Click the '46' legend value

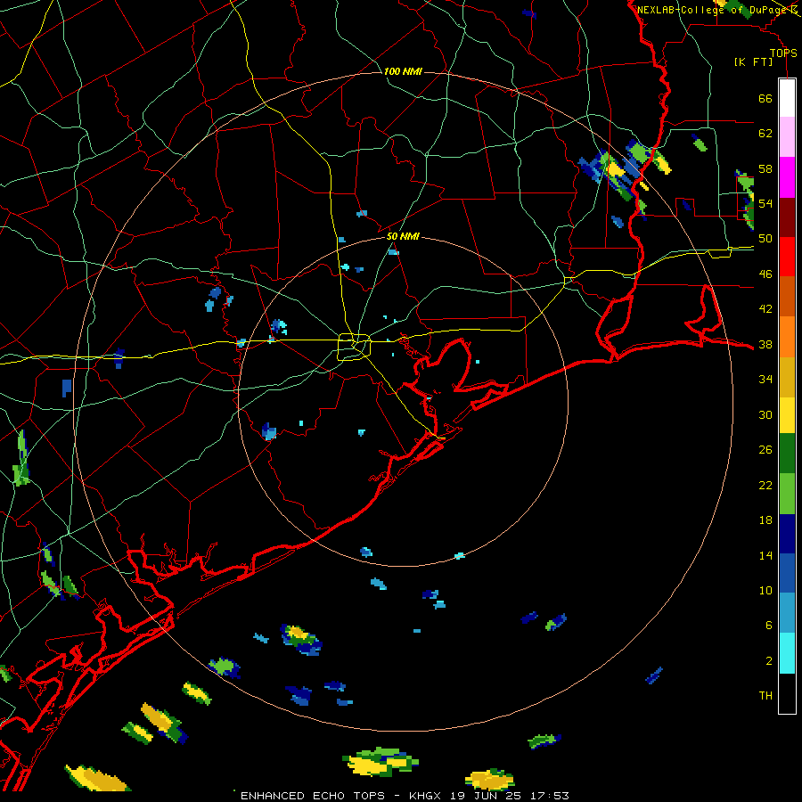click(765, 274)
